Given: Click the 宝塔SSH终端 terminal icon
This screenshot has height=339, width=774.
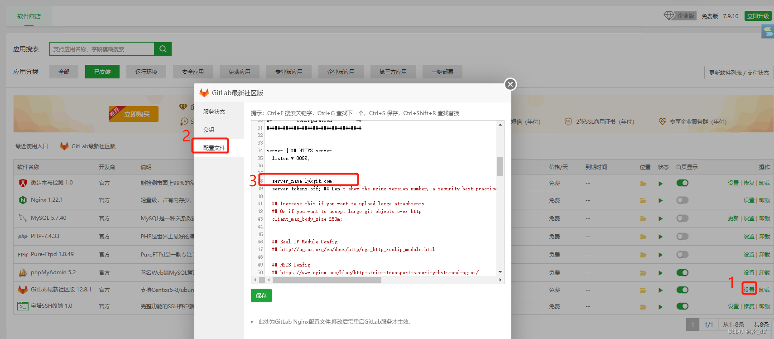Looking at the screenshot, I should [23, 306].
